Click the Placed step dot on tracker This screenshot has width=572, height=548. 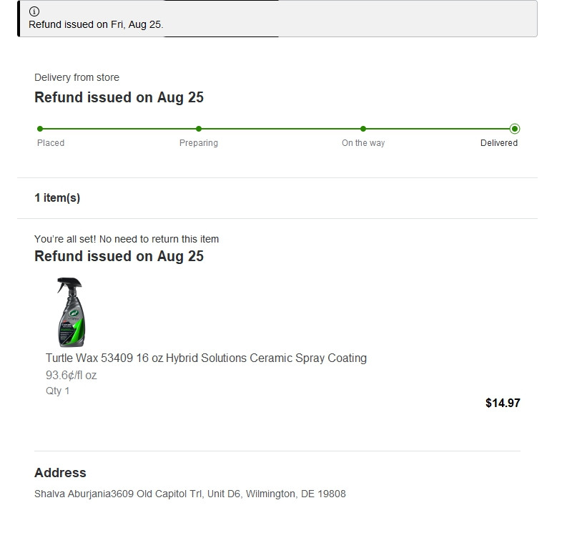40,129
